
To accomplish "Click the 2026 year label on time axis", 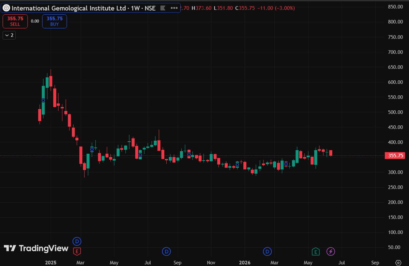I will click(245, 263).
